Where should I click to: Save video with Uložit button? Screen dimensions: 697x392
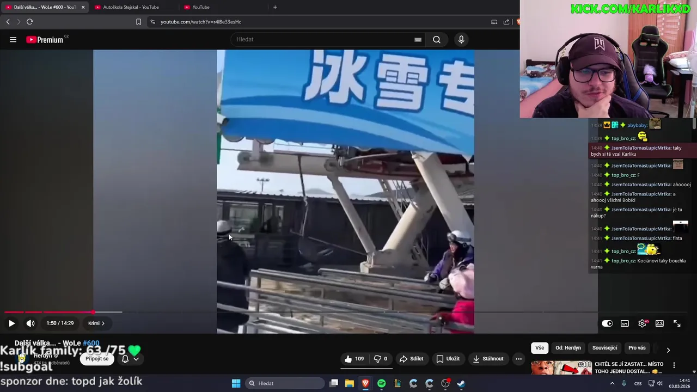[x=448, y=359]
